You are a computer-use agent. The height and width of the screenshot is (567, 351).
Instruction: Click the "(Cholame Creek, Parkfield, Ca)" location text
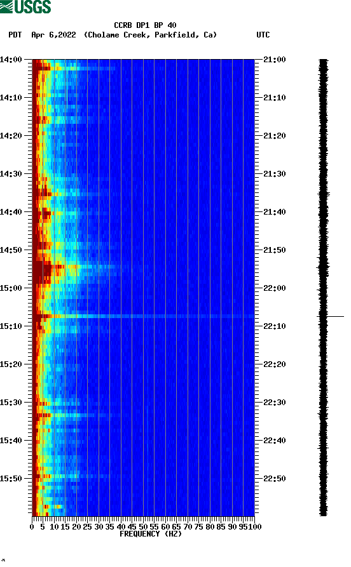(150, 35)
